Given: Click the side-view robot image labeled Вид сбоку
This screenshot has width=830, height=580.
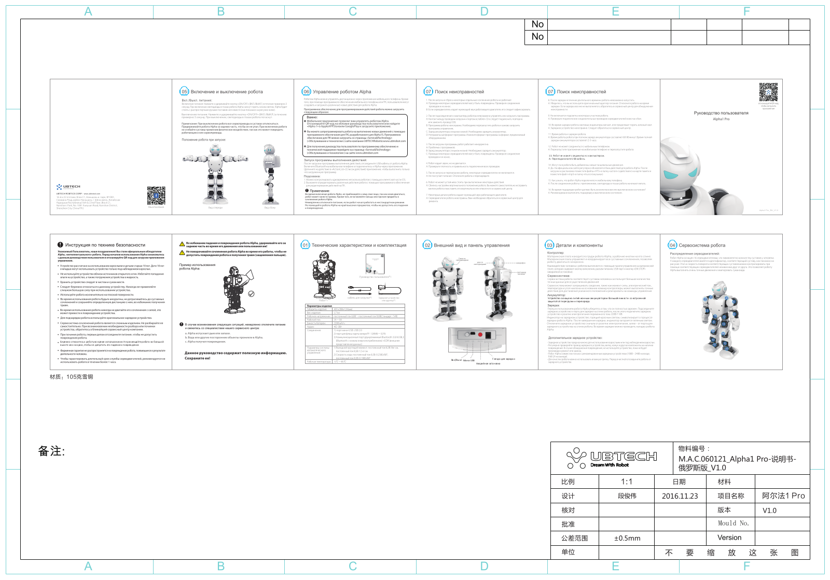Looking at the screenshot, I should click(x=270, y=175).
